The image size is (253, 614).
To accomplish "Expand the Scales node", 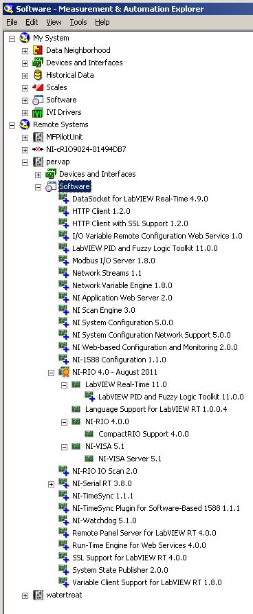I will [x=25, y=88].
